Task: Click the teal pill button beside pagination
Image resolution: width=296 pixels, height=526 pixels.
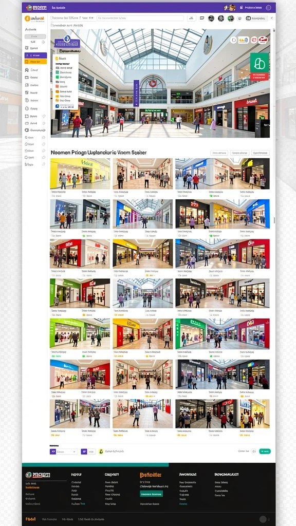Action: coord(265,452)
